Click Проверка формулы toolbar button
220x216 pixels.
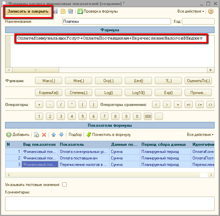coord(98,11)
